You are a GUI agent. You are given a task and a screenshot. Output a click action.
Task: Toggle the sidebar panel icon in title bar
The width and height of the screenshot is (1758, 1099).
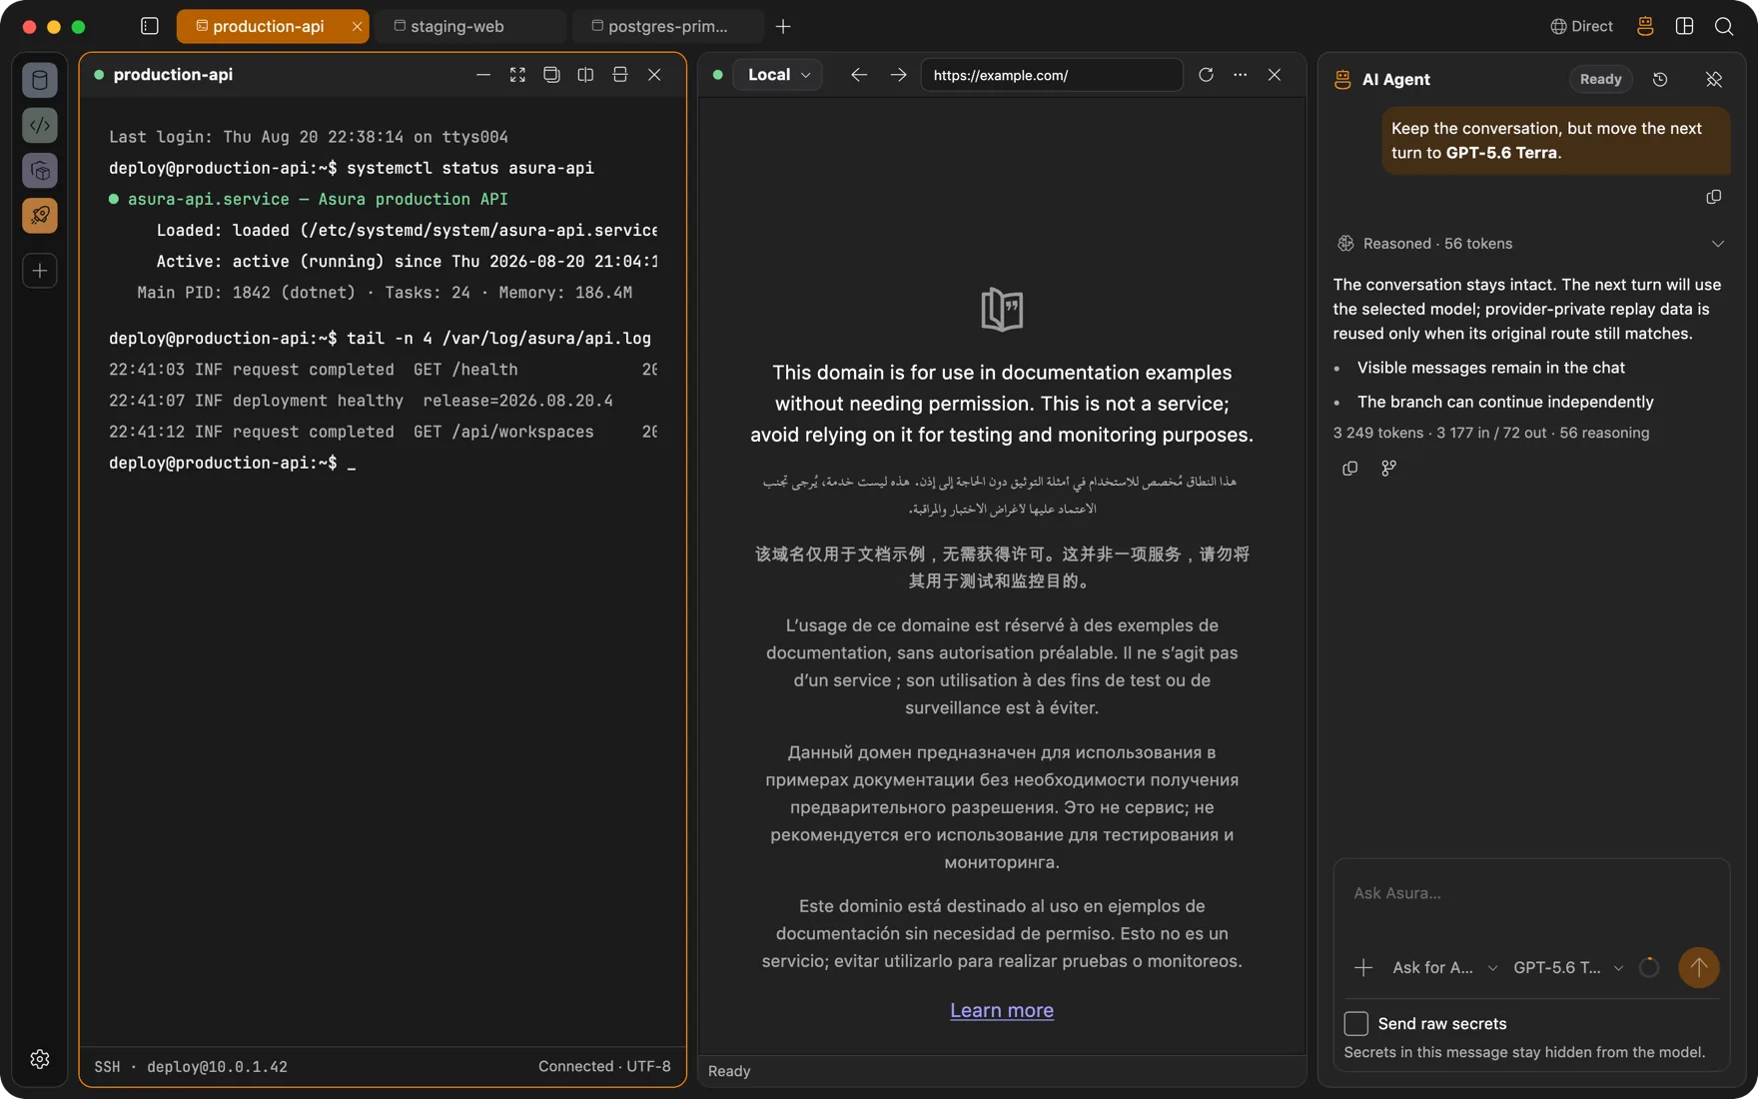[x=150, y=26]
